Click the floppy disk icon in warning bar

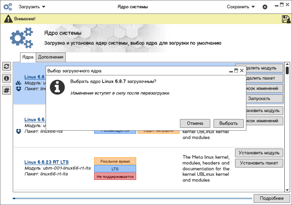pos(286,19)
